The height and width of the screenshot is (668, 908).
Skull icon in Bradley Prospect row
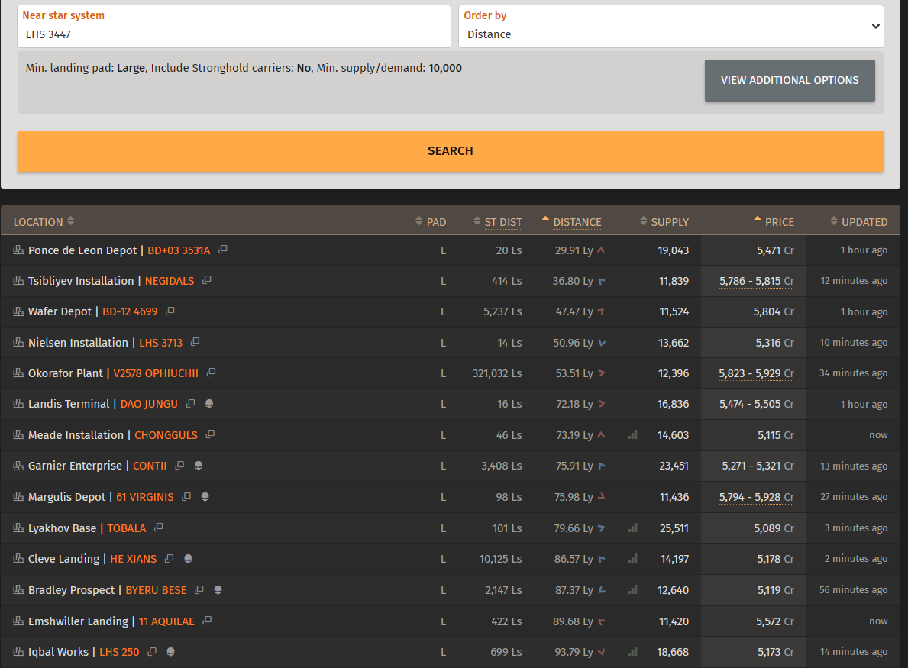click(x=218, y=590)
